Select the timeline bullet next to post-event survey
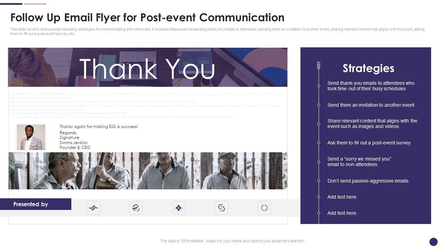 (319, 143)
